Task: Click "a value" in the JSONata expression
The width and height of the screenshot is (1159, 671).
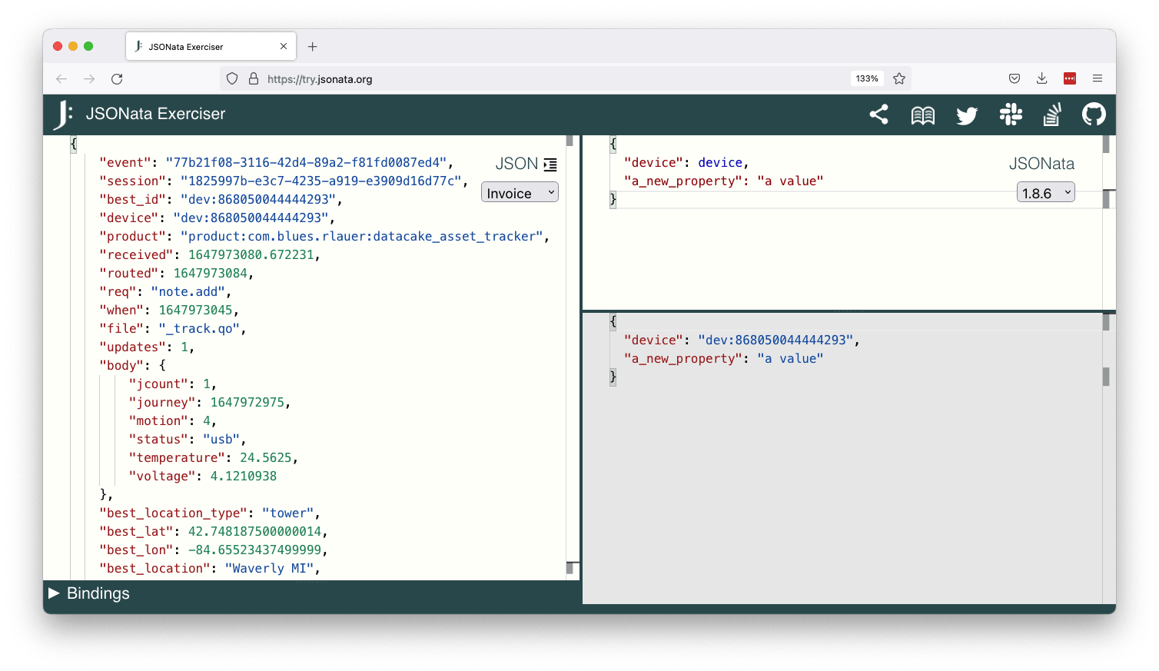Action: pos(790,181)
